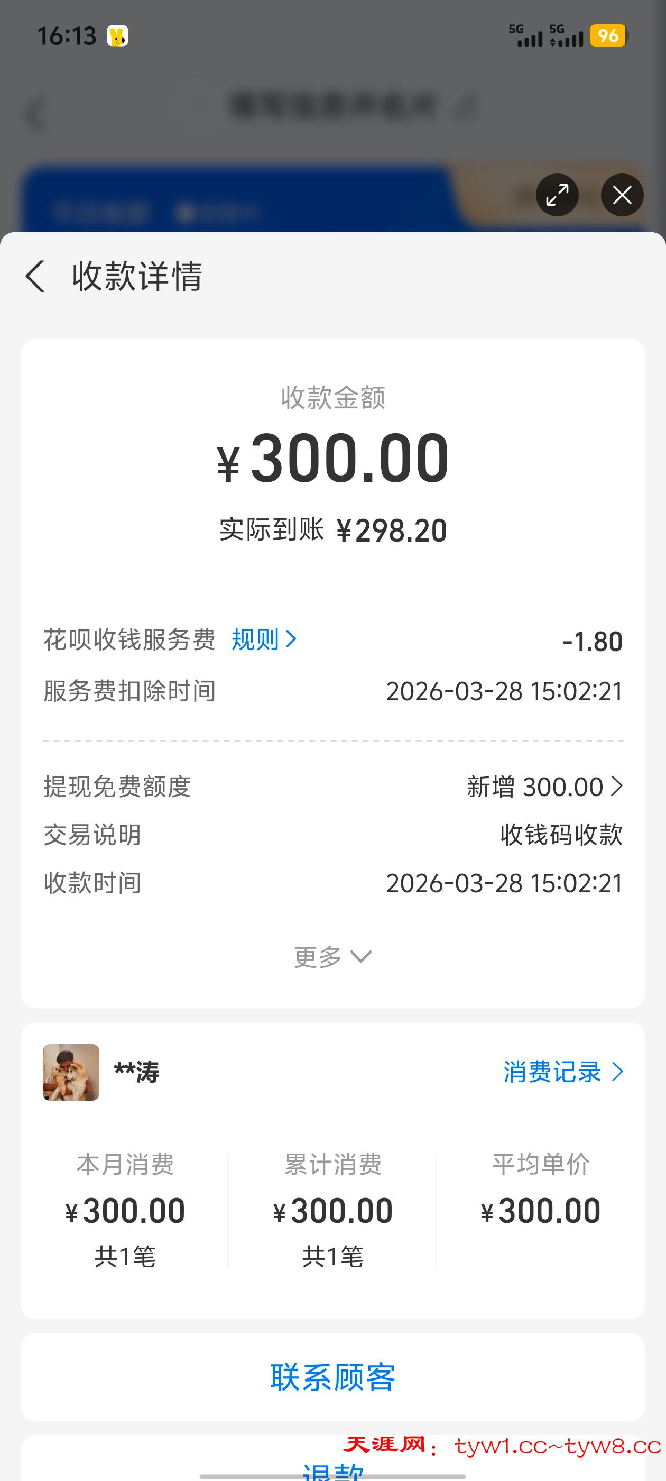This screenshot has width=666, height=1481.
Task: Tap the dimmed back arrow behind the panel
Action: 35,114
